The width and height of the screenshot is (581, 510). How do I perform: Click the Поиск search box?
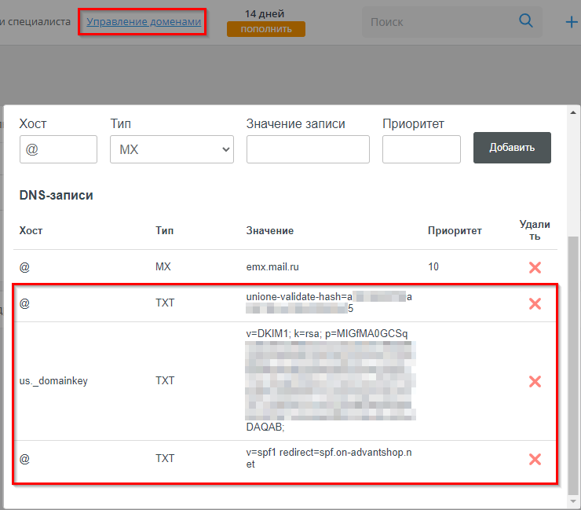coord(440,22)
